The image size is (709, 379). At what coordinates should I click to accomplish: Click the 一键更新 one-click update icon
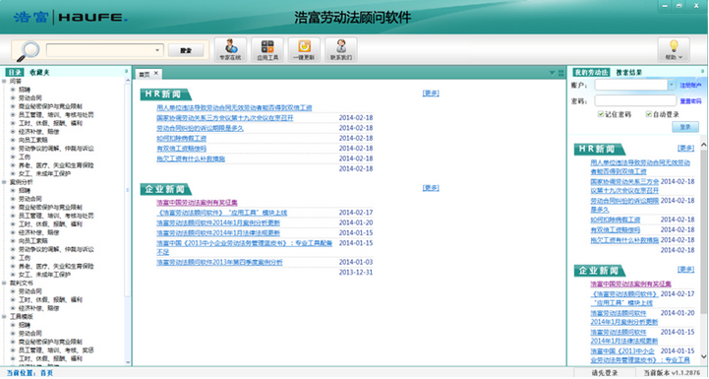pyautogui.click(x=304, y=50)
